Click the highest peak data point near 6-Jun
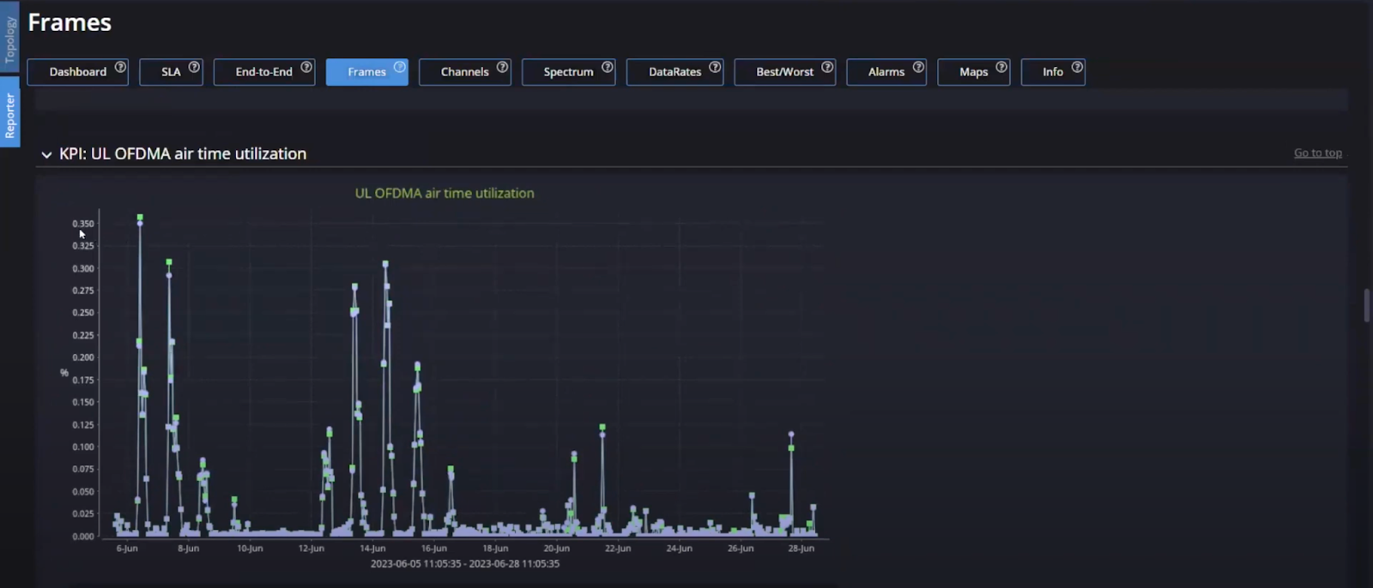The height and width of the screenshot is (588, 1373). [x=140, y=218]
